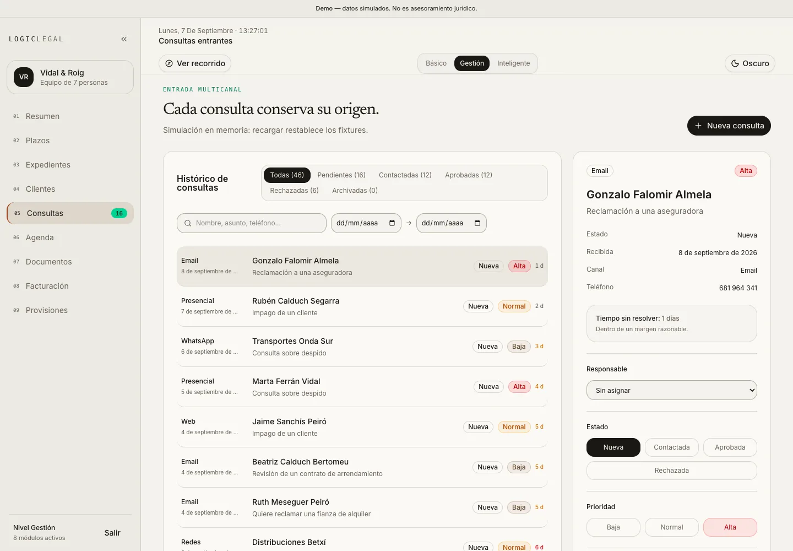Open Agenda in sidebar

point(70,237)
